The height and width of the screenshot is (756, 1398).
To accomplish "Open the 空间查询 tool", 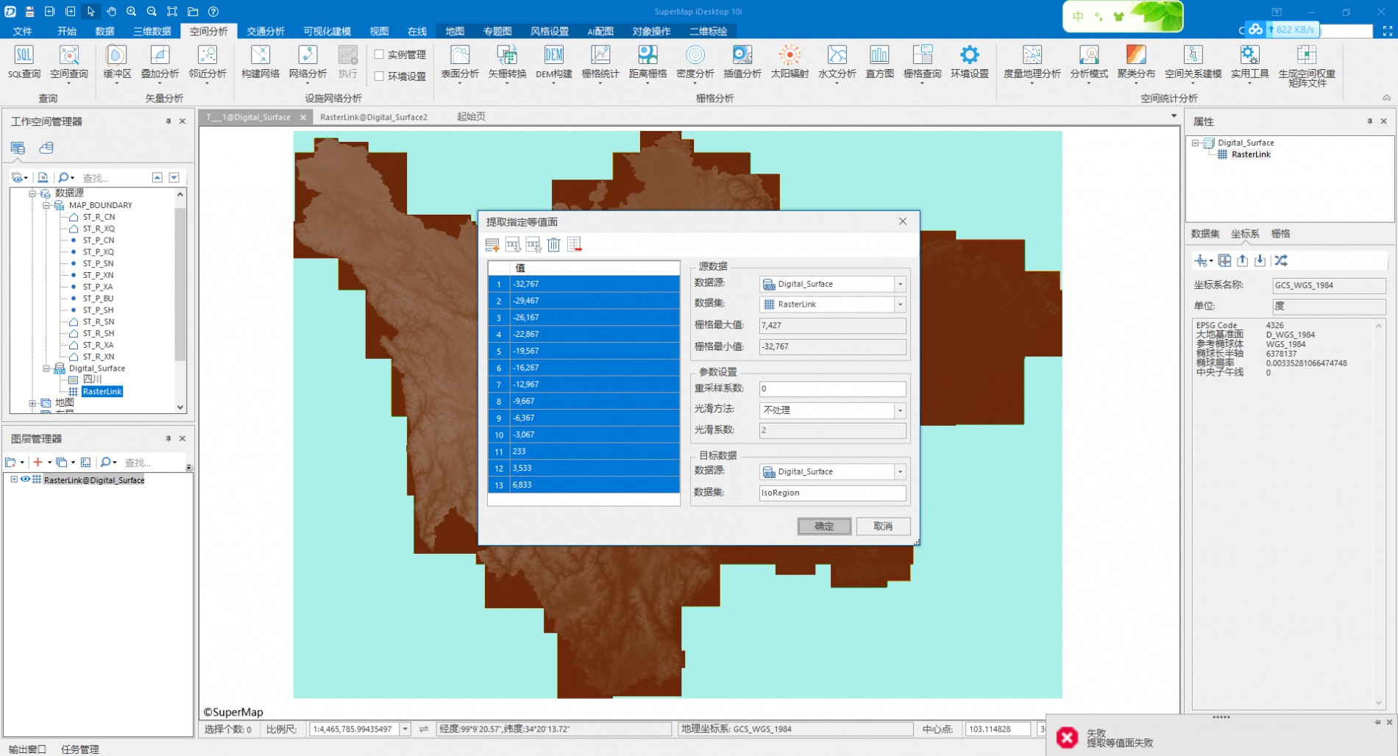I will tap(69, 63).
